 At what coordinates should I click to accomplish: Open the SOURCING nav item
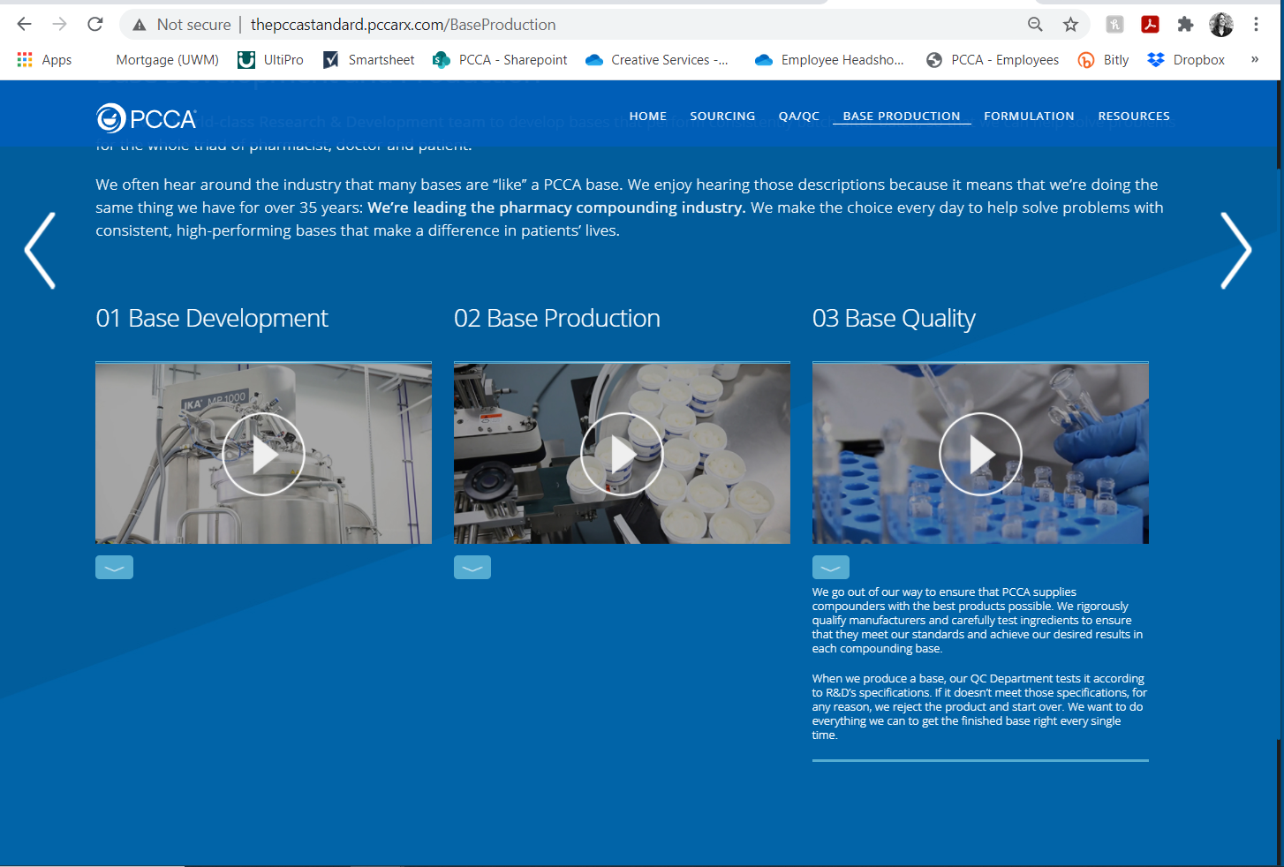point(722,116)
